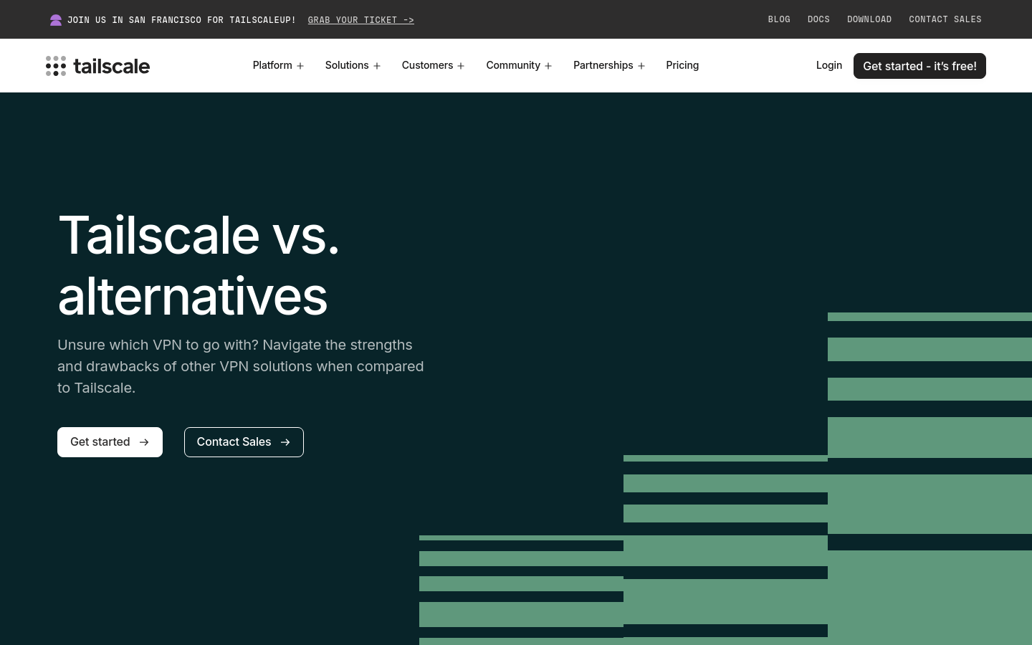Click the Tailscale vs. alternatives heading
The height and width of the screenshot is (645, 1032).
(x=199, y=265)
